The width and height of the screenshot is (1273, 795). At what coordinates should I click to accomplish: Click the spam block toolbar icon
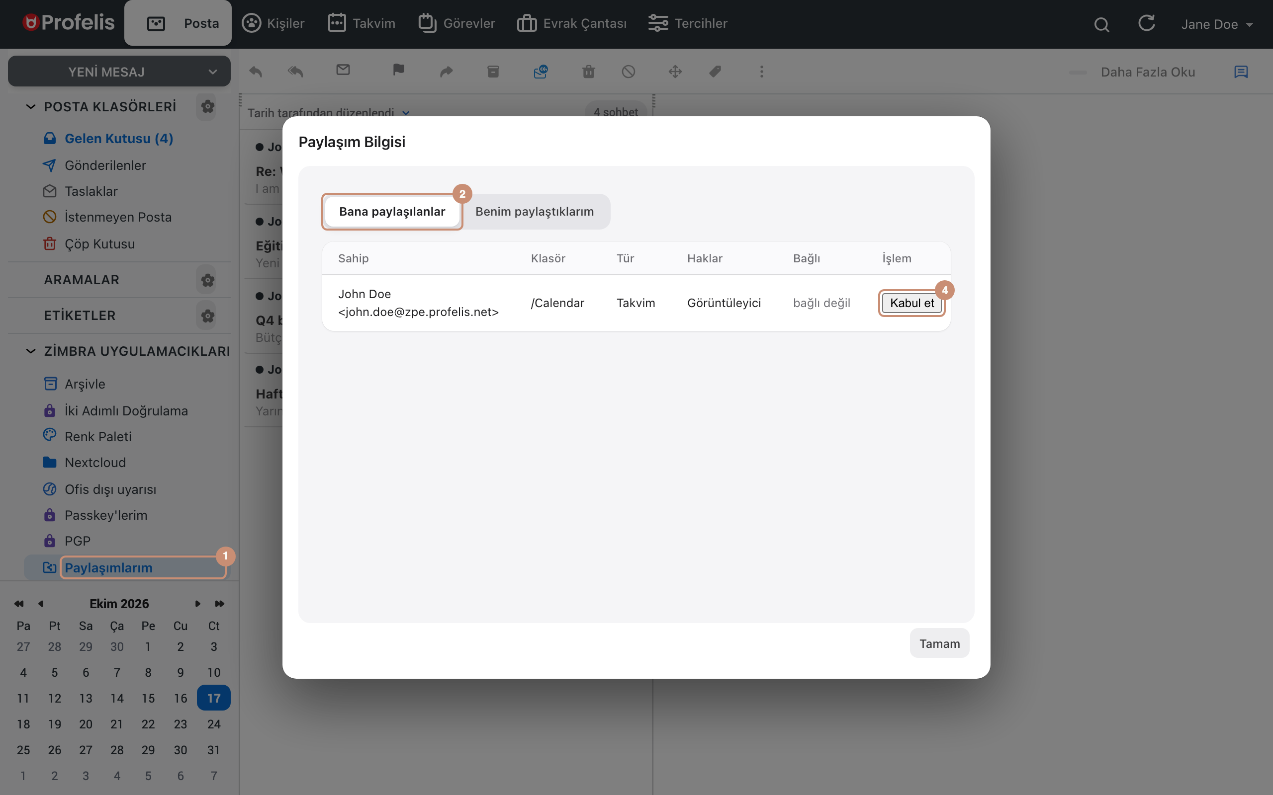[628, 72]
